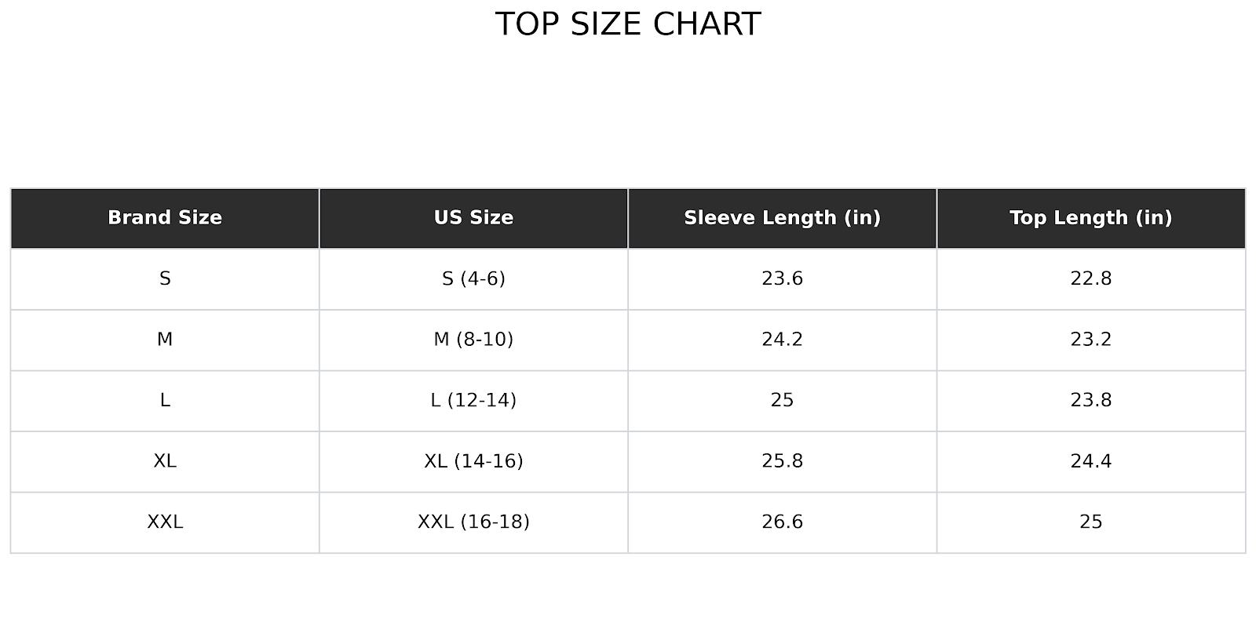Click the Top Length (in) header
The image size is (1256, 622).
coord(1090,218)
